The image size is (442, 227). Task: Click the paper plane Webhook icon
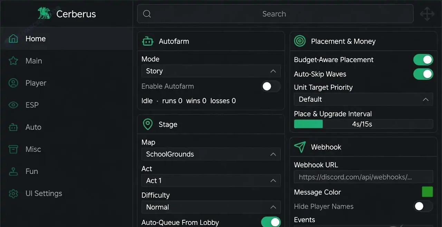300,147
